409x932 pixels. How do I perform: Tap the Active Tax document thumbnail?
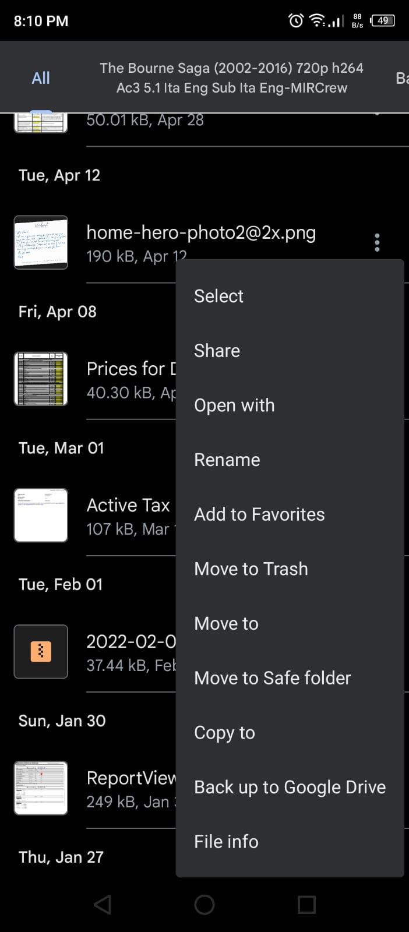[x=41, y=515]
